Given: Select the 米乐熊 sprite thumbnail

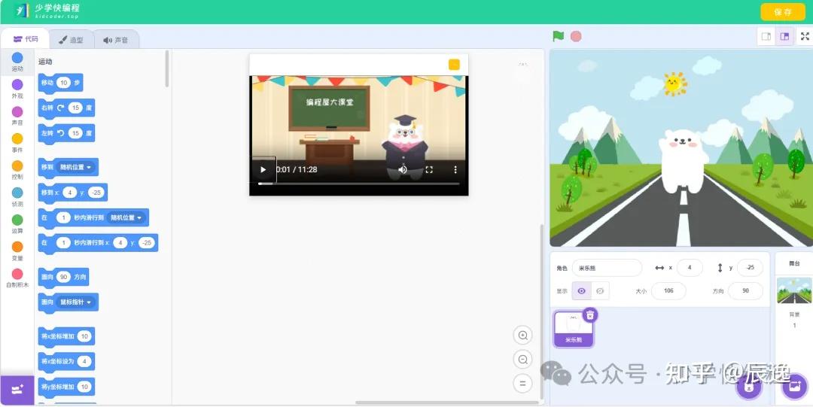Looking at the screenshot, I should 574,329.
